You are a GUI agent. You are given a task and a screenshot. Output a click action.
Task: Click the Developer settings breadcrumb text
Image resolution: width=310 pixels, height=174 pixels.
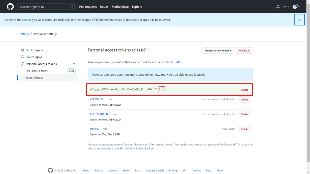[45, 34]
